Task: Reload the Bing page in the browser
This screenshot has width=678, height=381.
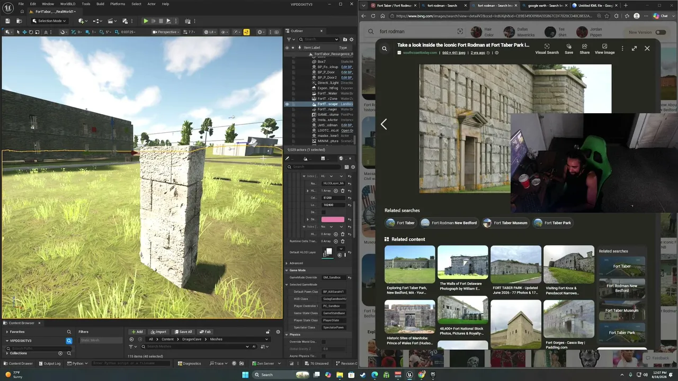Action: pos(373,16)
